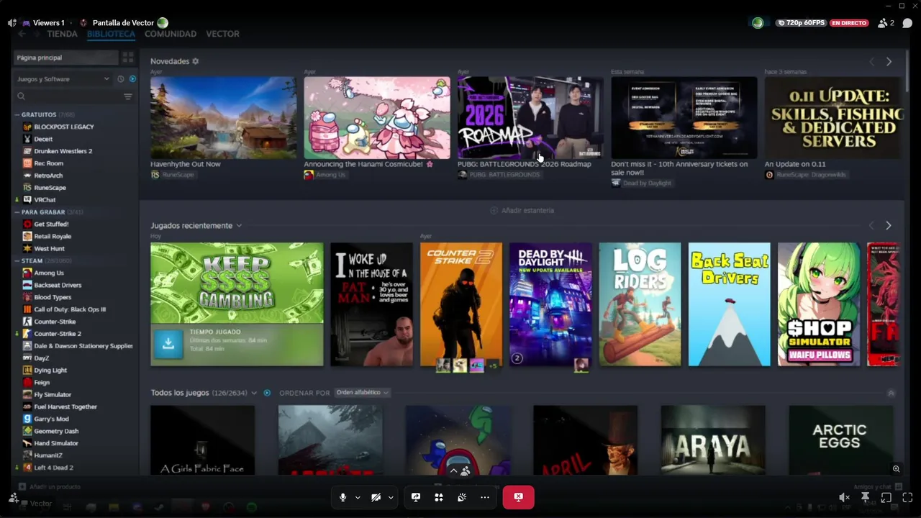Viewport: 921px width, 518px height.
Task: Open microphone options arrow beside mic button
Action: [358, 497]
